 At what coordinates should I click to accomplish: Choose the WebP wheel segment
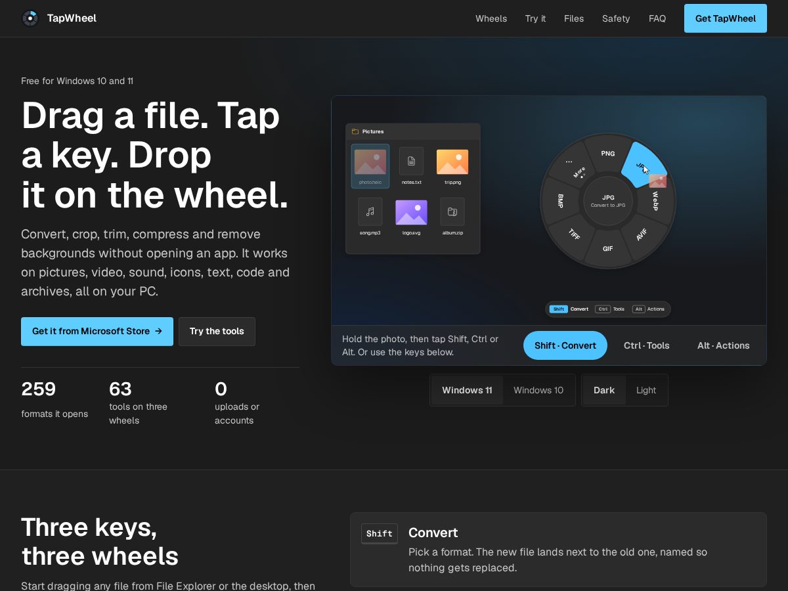tap(655, 200)
